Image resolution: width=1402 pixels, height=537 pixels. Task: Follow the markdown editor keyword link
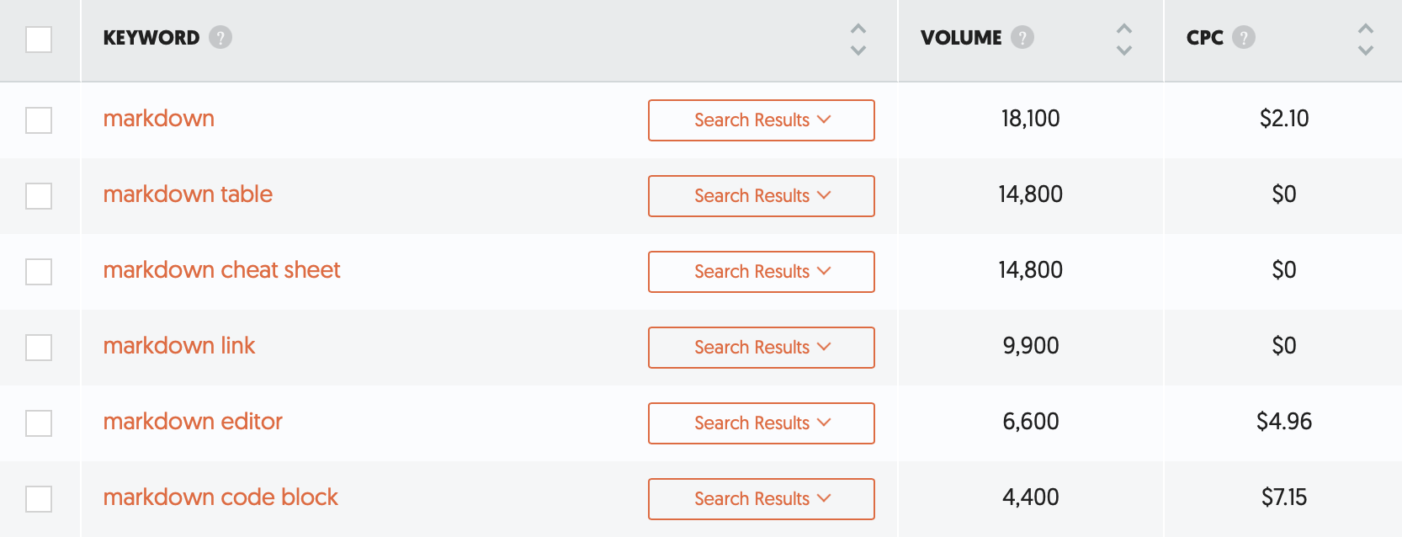193,422
